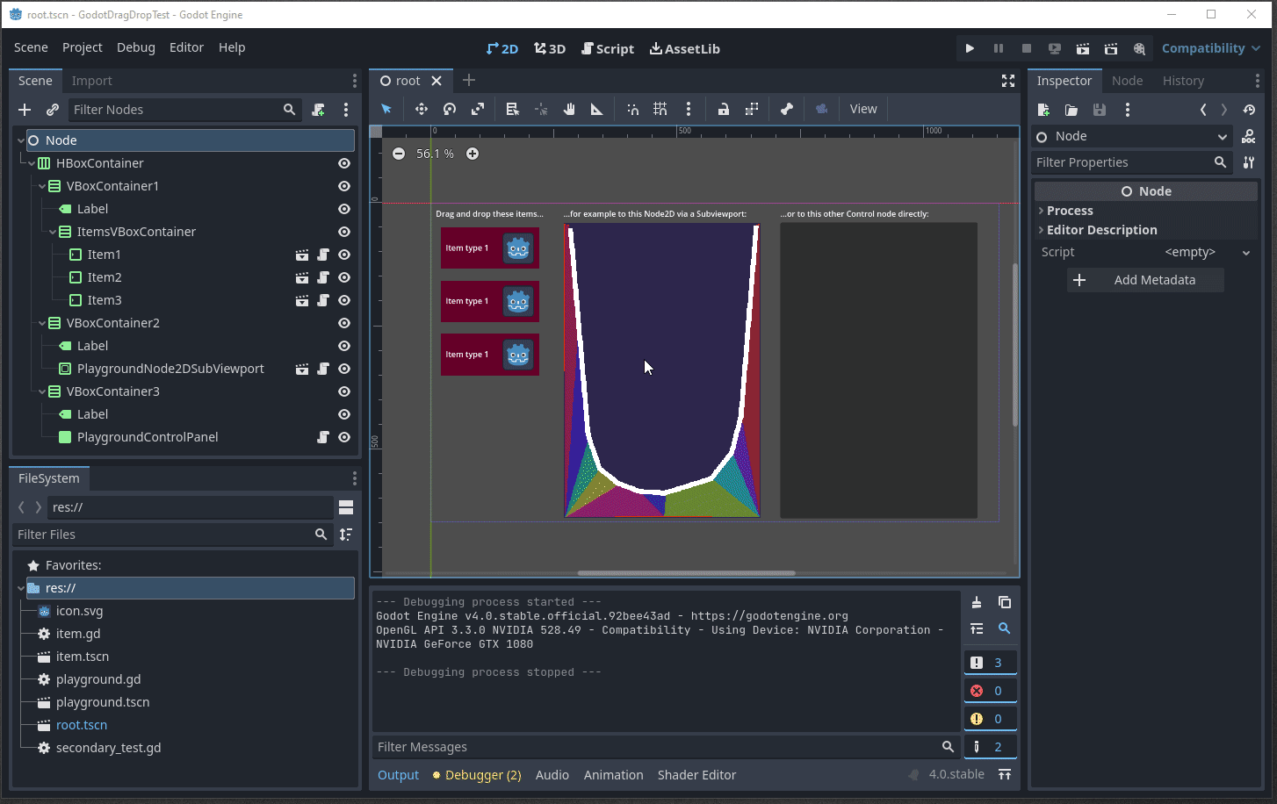Lock the selected node with padlock icon
1277x804 pixels.
coord(724,109)
